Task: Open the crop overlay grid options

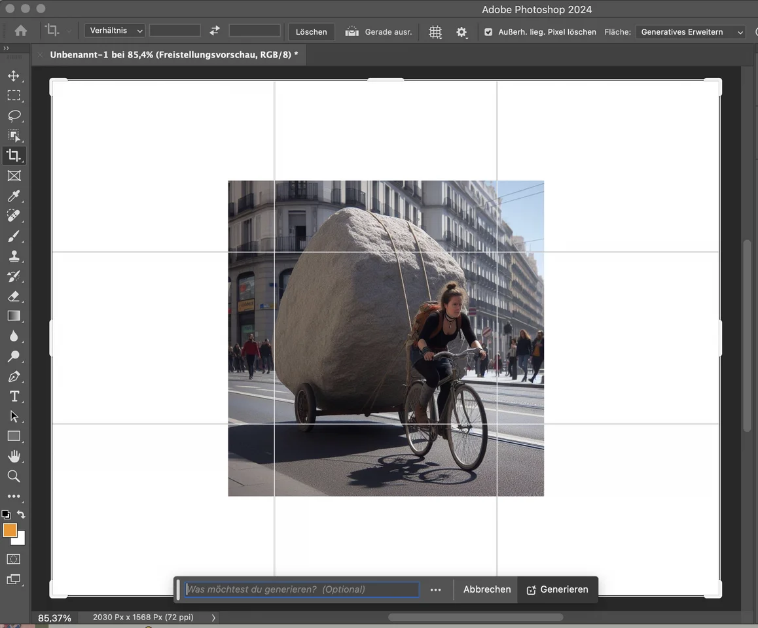Action: tap(435, 32)
